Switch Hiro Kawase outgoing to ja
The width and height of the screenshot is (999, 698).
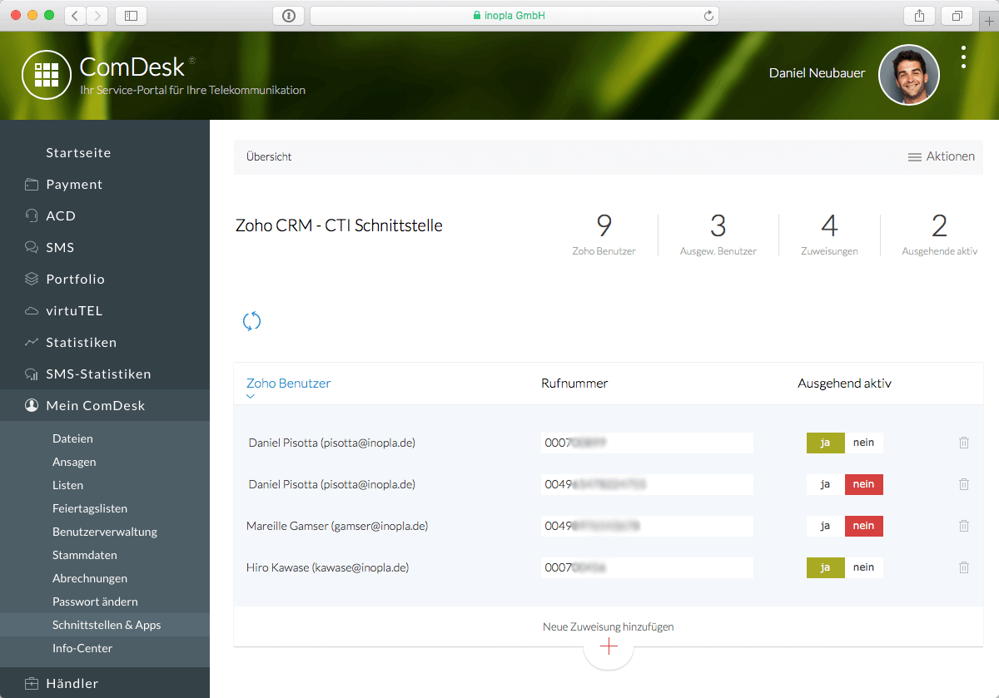[826, 567]
